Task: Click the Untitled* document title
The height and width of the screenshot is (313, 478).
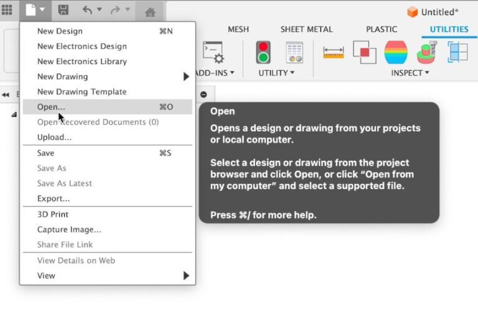Action: click(x=439, y=12)
